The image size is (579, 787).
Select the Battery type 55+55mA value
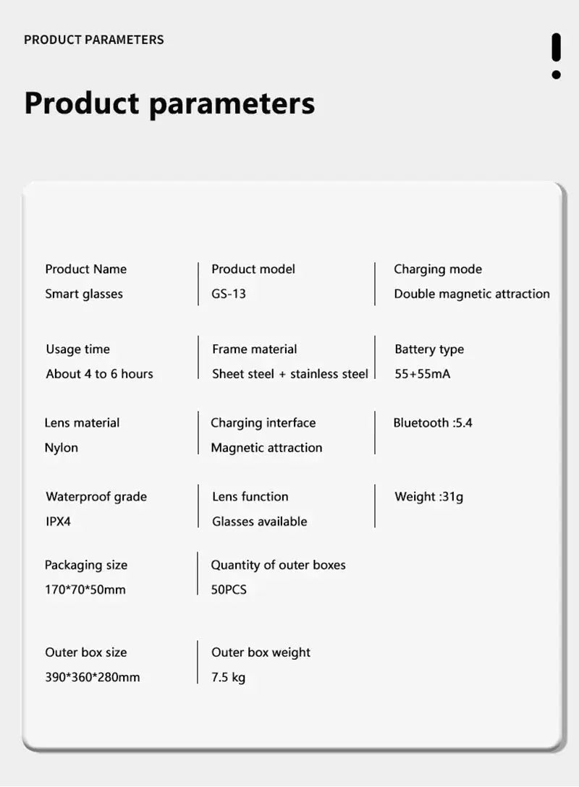[423, 374]
